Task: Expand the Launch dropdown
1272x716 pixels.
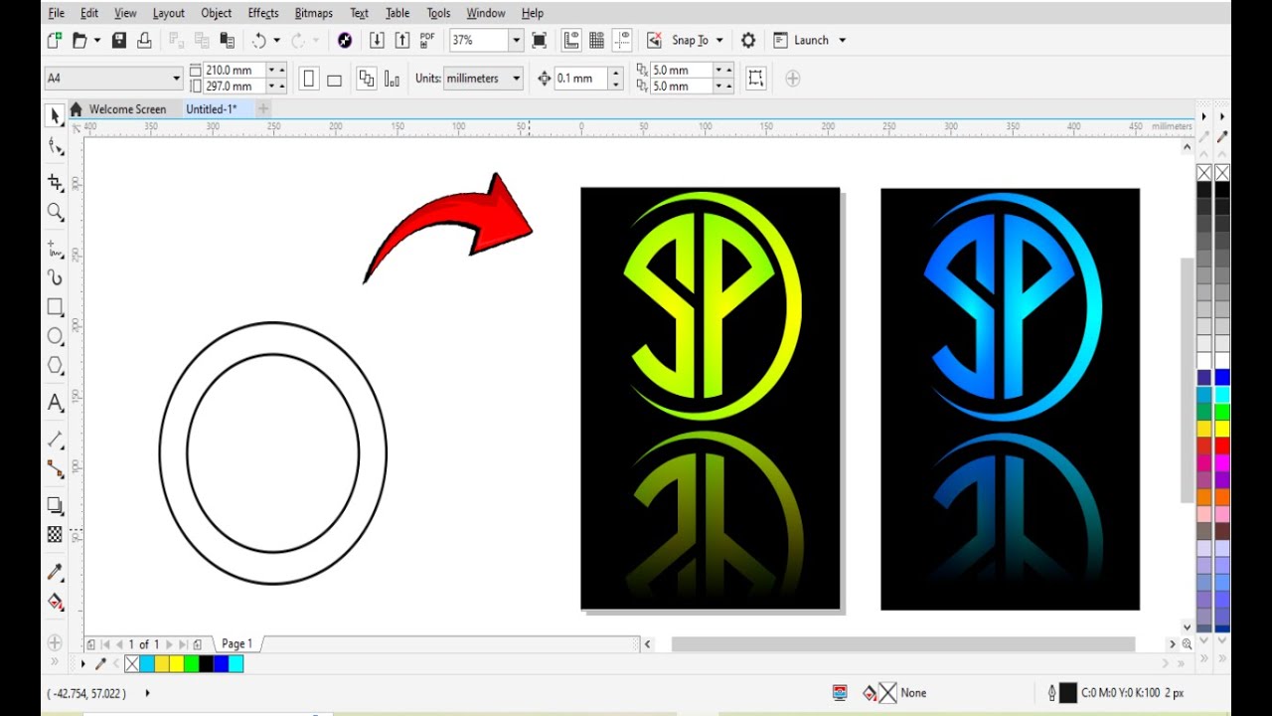Action: point(842,40)
